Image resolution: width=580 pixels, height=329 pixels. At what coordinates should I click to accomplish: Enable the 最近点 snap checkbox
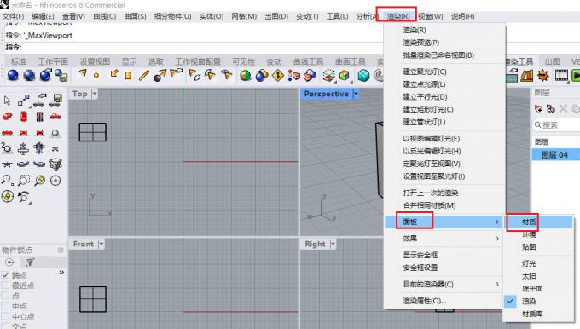(x=5, y=286)
